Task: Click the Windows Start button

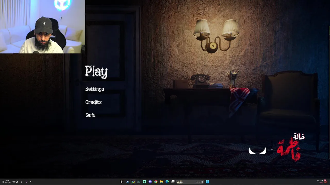Action: (207, 182)
